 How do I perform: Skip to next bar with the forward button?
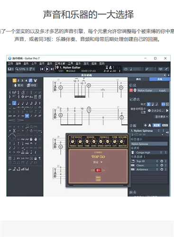52,69
